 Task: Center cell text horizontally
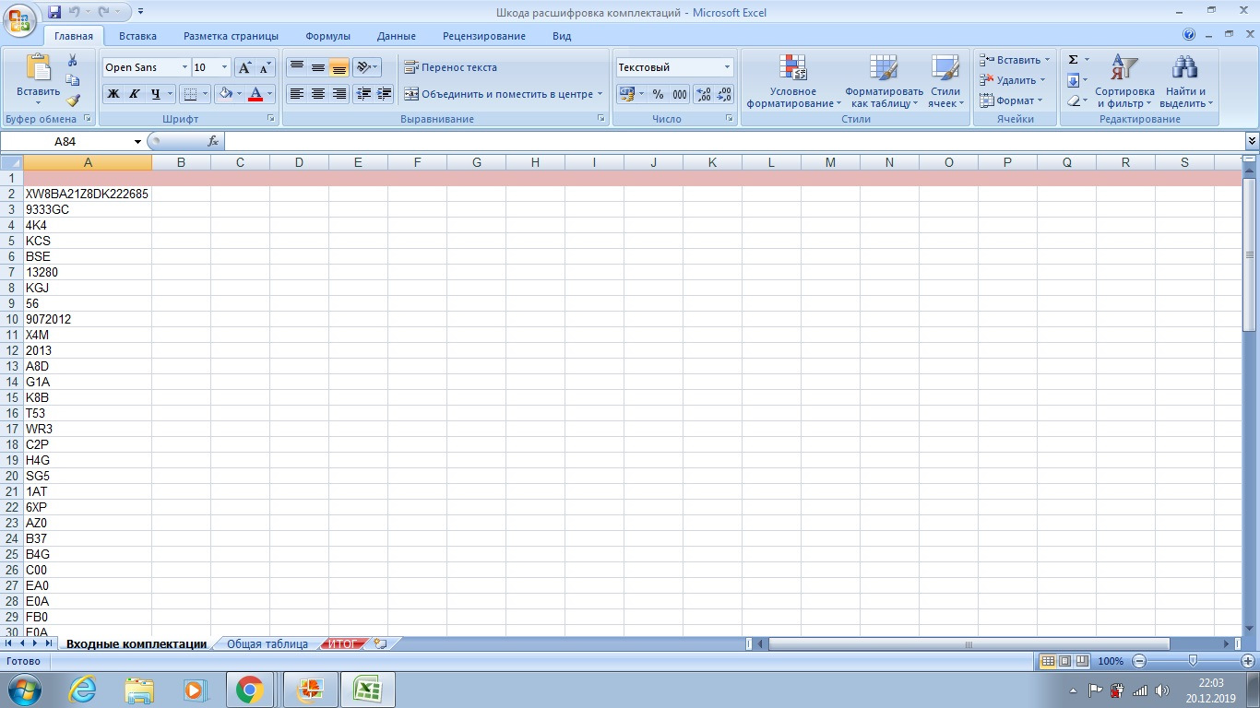317,94
